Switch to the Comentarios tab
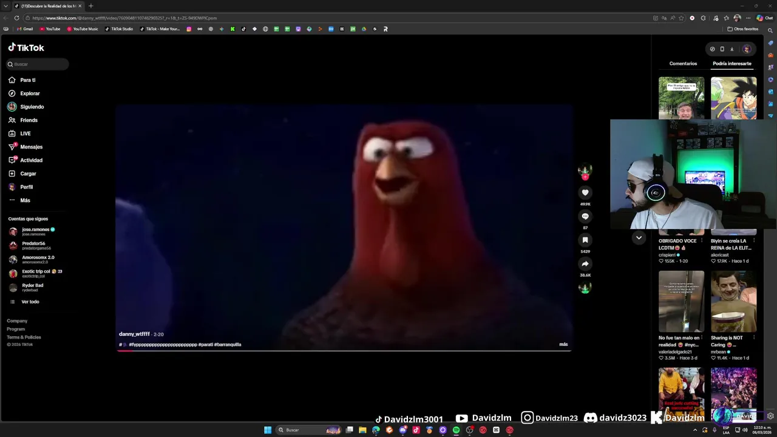Image resolution: width=777 pixels, height=437 pixels. [683, 63]
